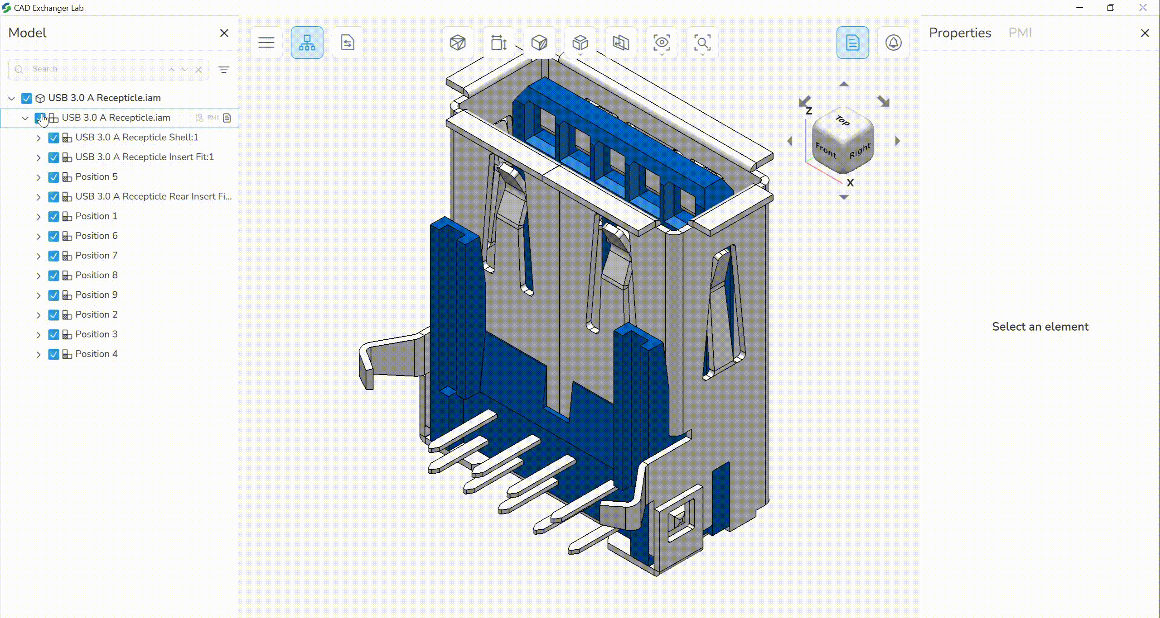Select the Position 4 tree row
The width and height of the screenshot is (1160, 618).
120,354
